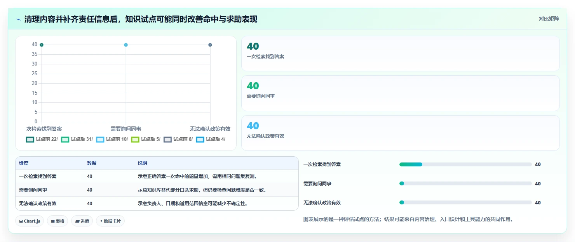Viewport: 575px width, 242px height.
Task: Toggle legend item 试点后 31/
Action: tap(77, 139)
